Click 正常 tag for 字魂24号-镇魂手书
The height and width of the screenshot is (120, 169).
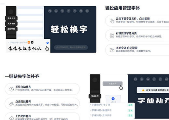[130, 111]
